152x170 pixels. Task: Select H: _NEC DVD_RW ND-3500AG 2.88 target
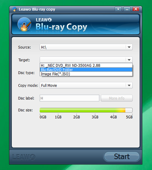[86, 66]
